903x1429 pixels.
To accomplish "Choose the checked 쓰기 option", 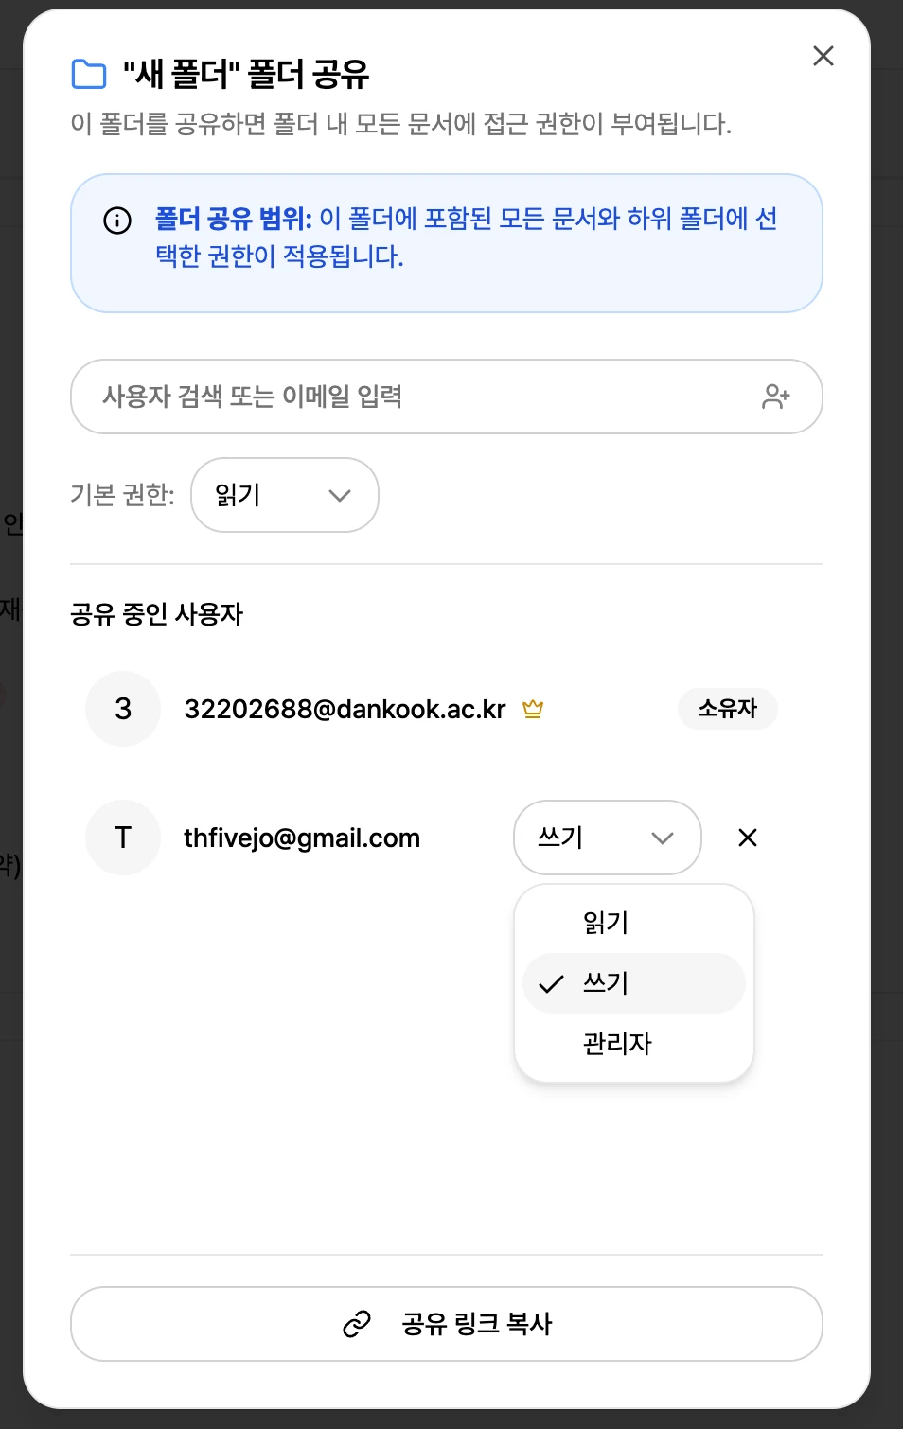I will tap(606, 983).
